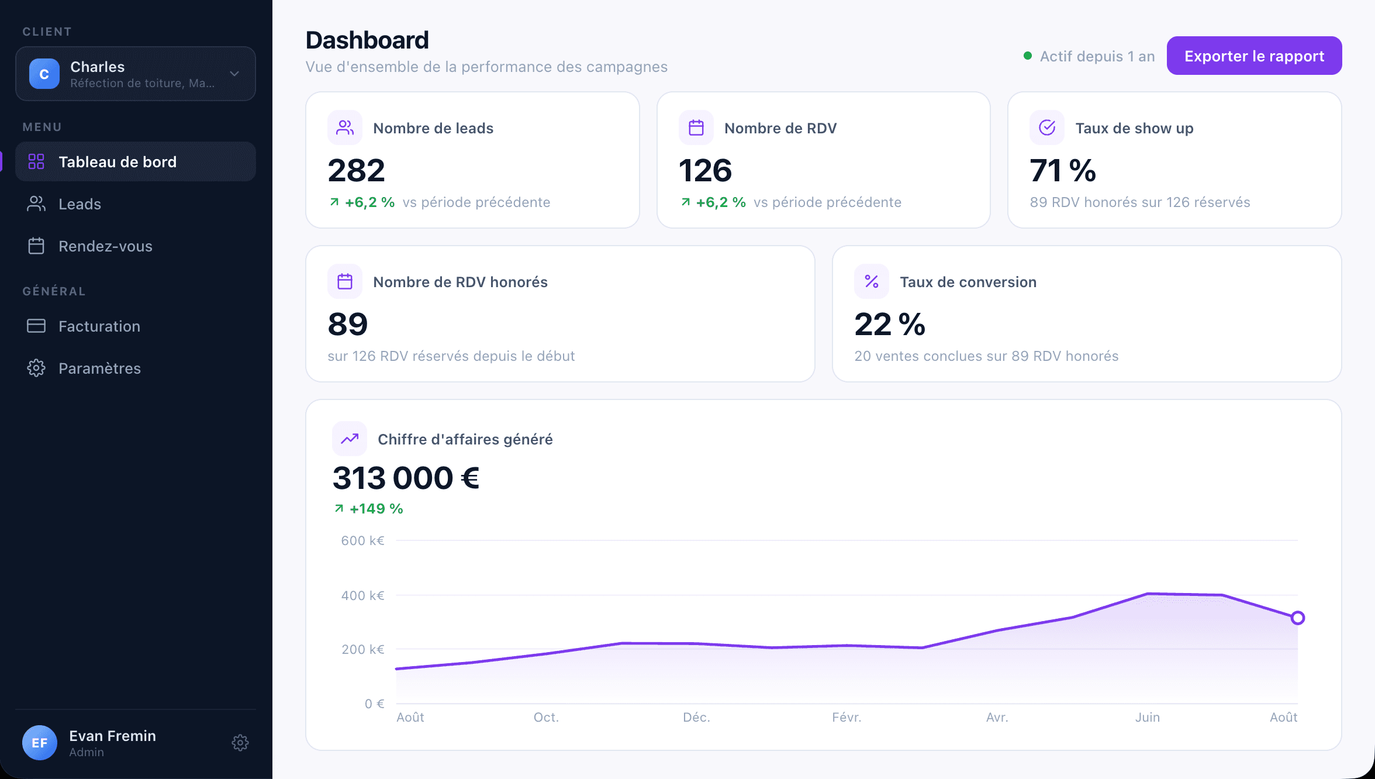The height and width of the screenshot is (779, 1375).
Task: Click the Evan Fremin user name
Action: tap(113, 736)
